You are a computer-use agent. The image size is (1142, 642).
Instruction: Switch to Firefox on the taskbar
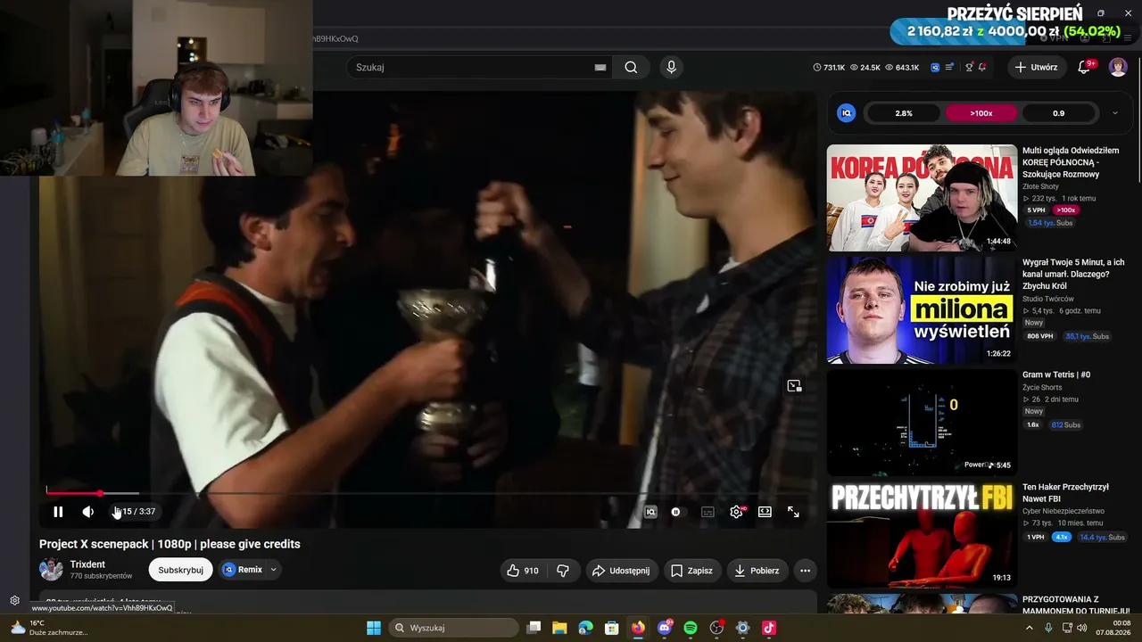[638, 628]
